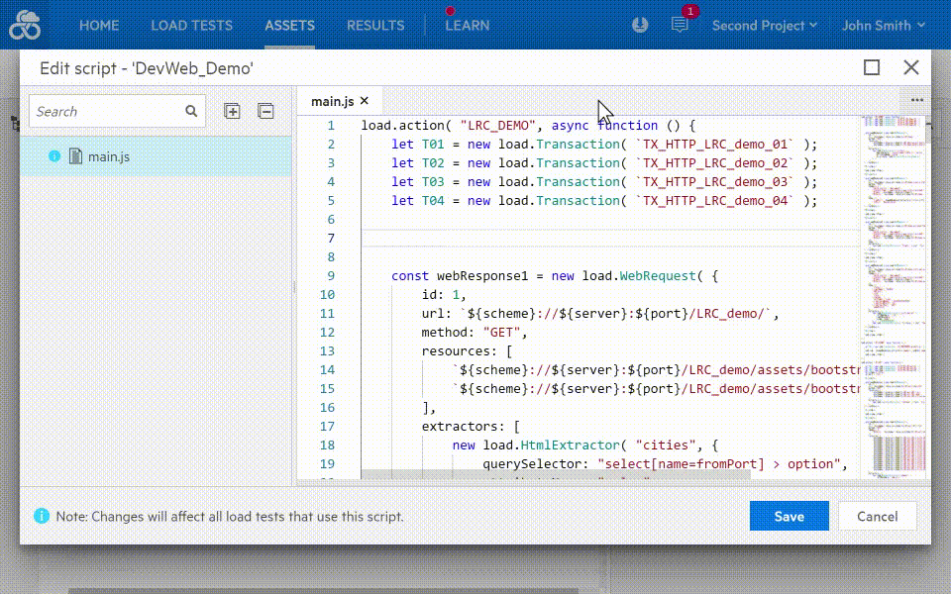This screenshot has height=594, width=951.
Task: Open the RESULTS section
Action: click(375, 26)
